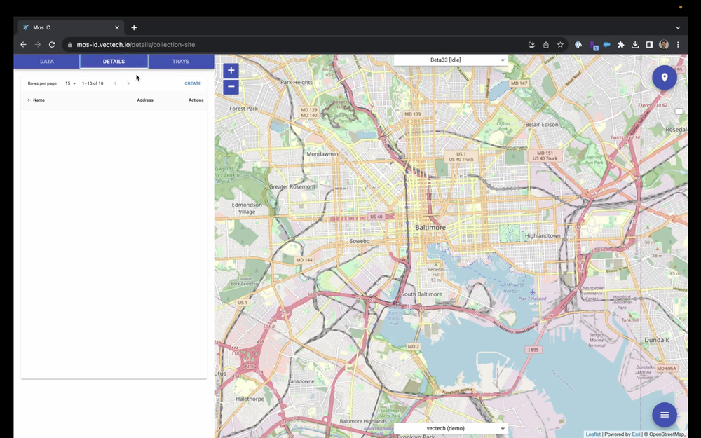Click the Dundalk map label
The height and width of the screenshot is (438, 701).
[x=656, y=340]
